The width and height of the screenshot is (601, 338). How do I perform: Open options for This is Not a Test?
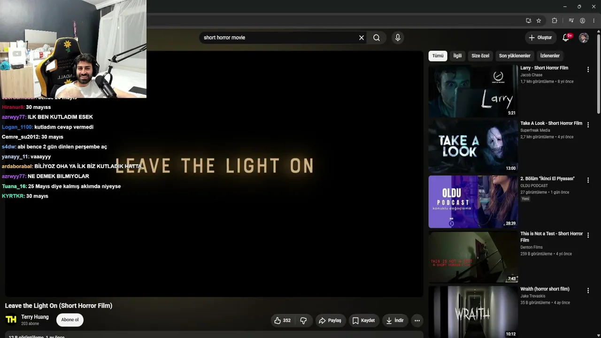588,235
